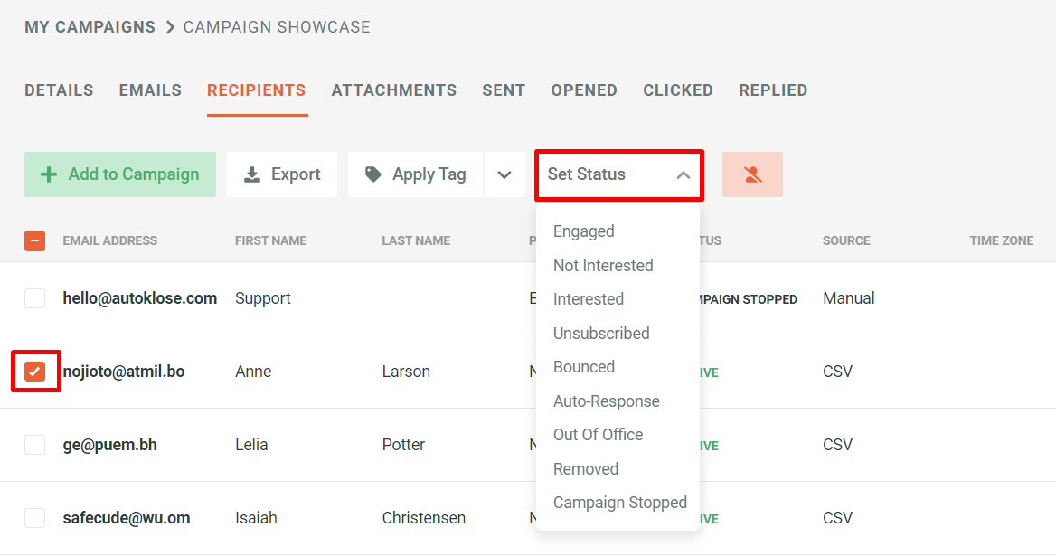This screenshot has width=1056, height=556.
Task: Open the Attachments tab
Action: coord(394,90)
